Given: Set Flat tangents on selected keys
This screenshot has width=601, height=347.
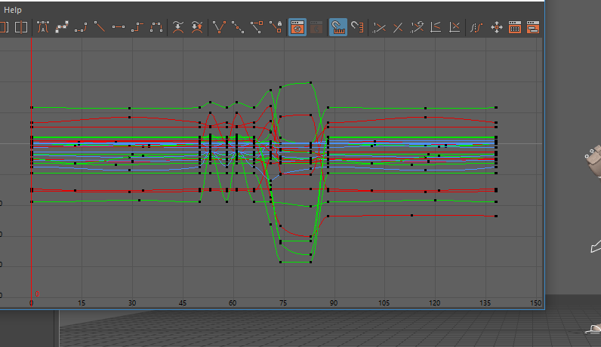Looking at the screenshot, I should click(x=118, y=27).
